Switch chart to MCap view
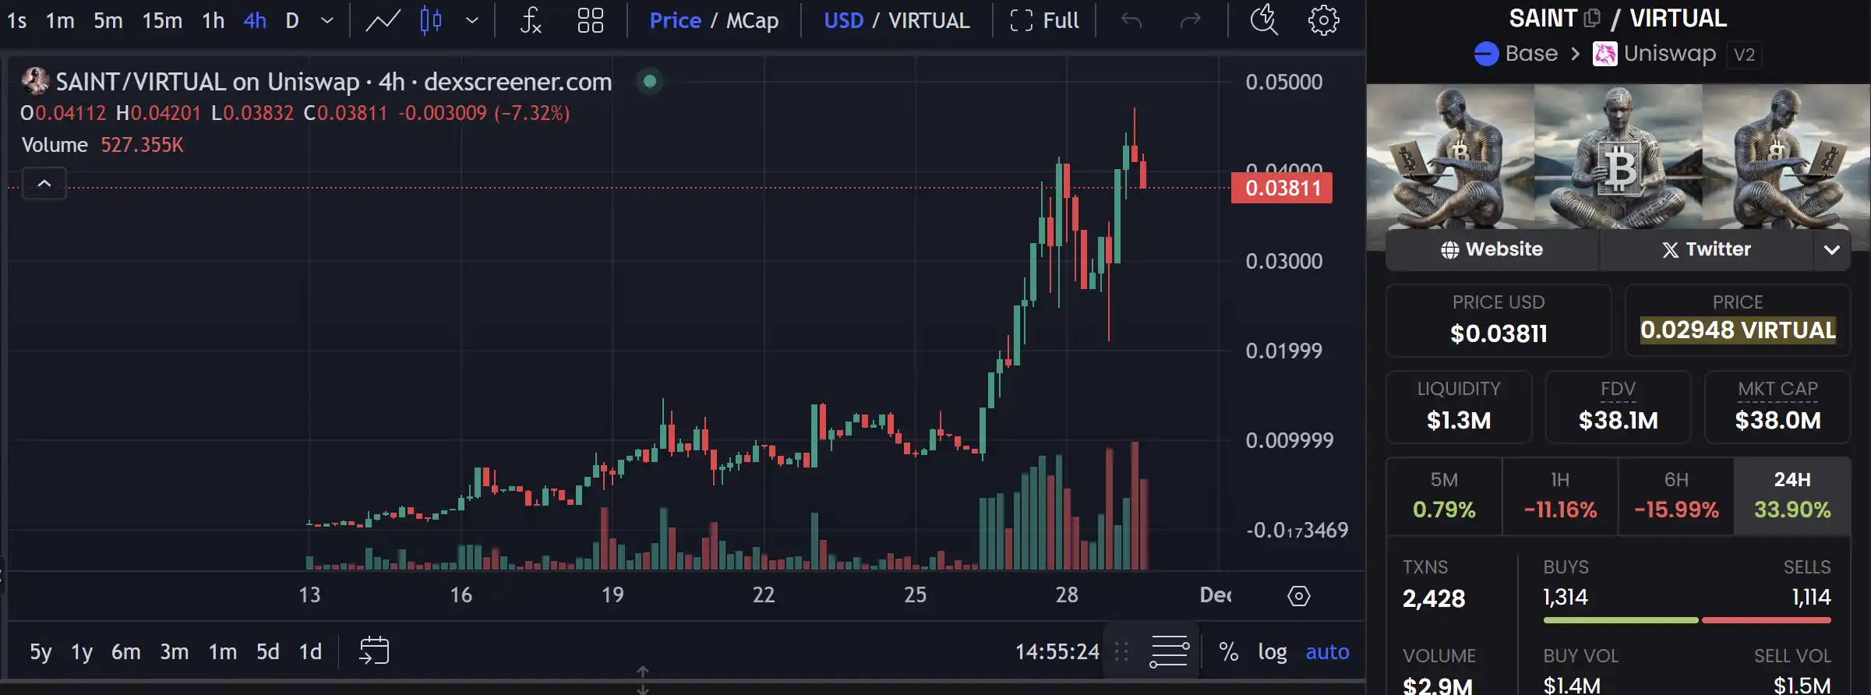The image size is (1871, 695). pos(752,21)
